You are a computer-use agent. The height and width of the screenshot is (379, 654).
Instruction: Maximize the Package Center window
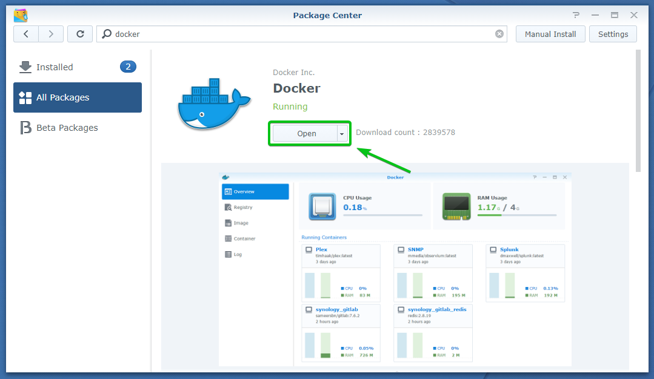(615, 15)
